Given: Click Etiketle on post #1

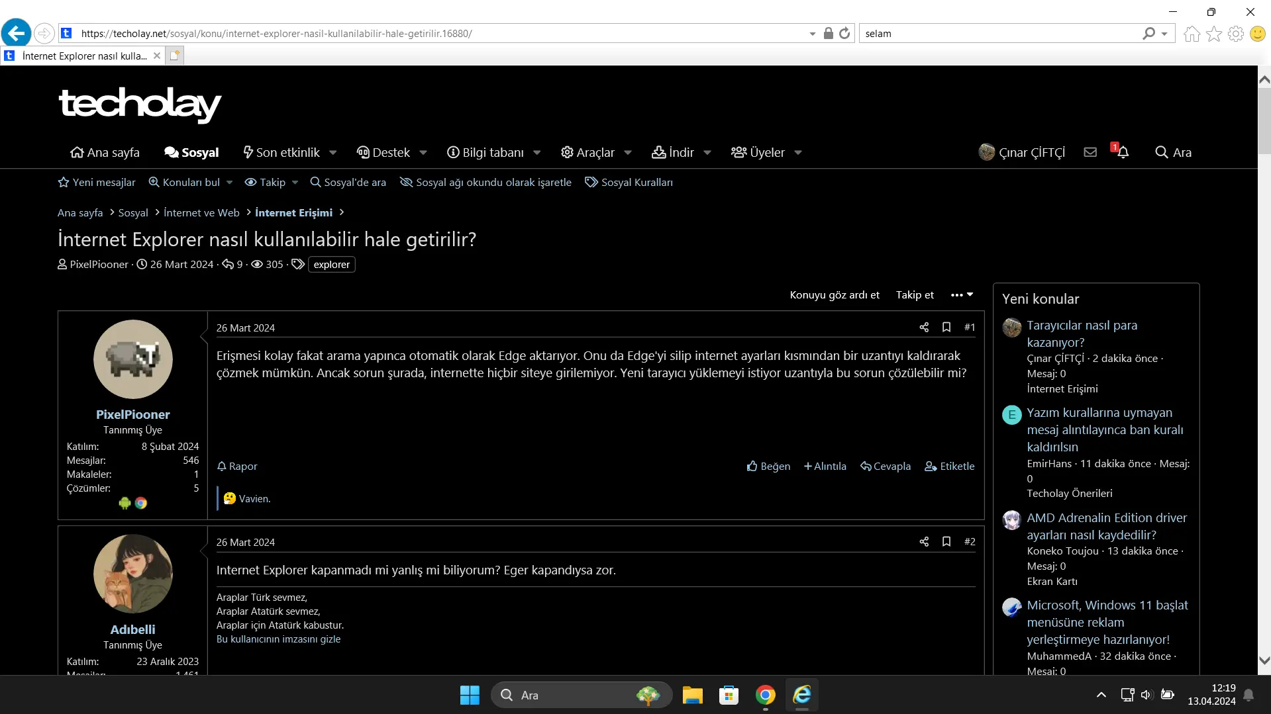Looking at the screenshot, I should pyautogui.click(x=949, y=467).
